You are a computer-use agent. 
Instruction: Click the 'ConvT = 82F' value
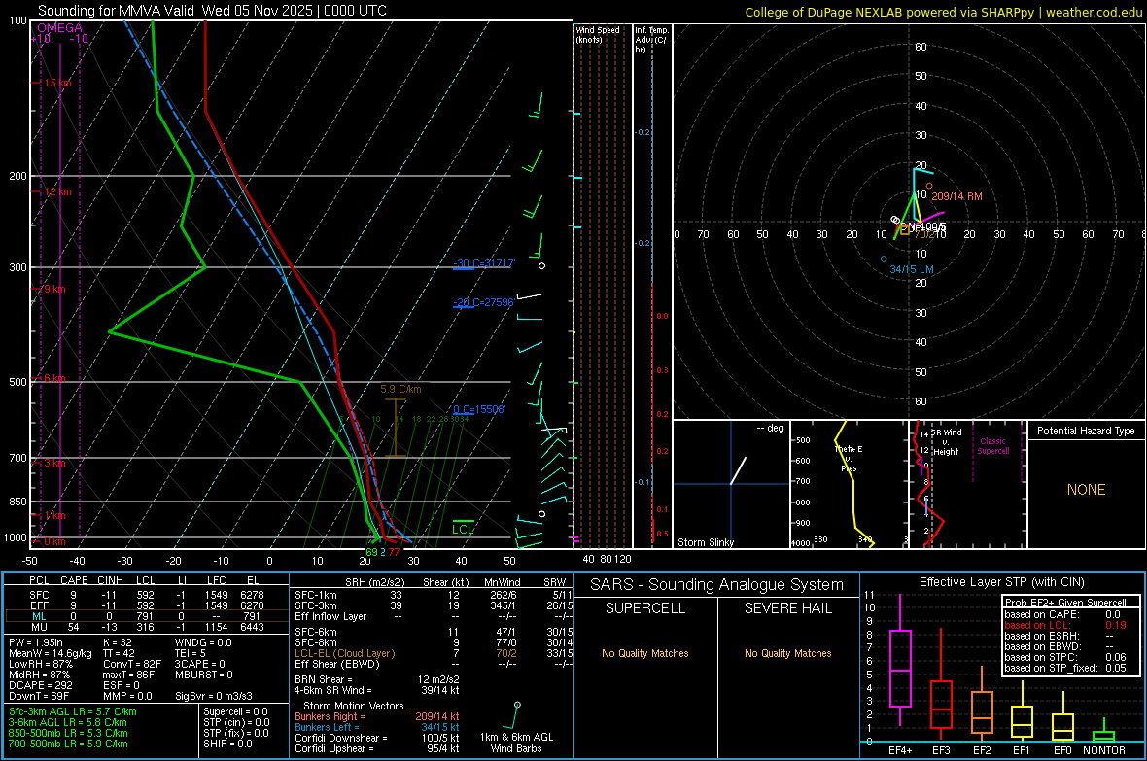click(132, 665)
